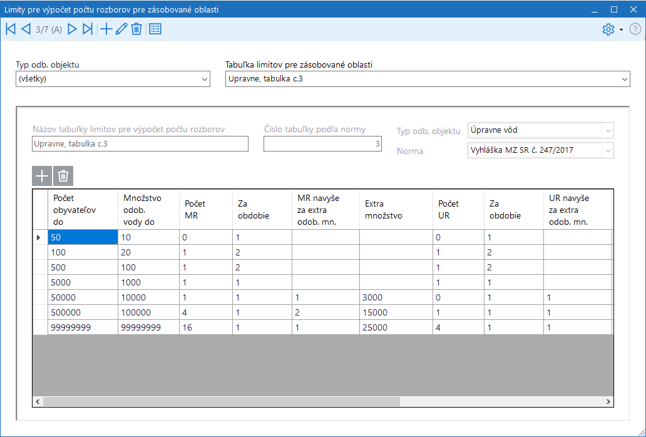
Task: Delete record using toolbar trash icon
Action: click(x=136, y=29)
